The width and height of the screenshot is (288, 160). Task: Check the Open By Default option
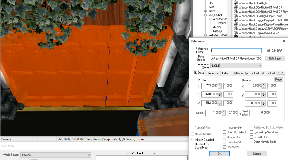tap(224, 132)
